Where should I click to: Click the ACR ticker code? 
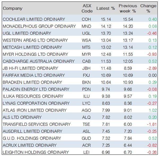(x=86, y=145)
